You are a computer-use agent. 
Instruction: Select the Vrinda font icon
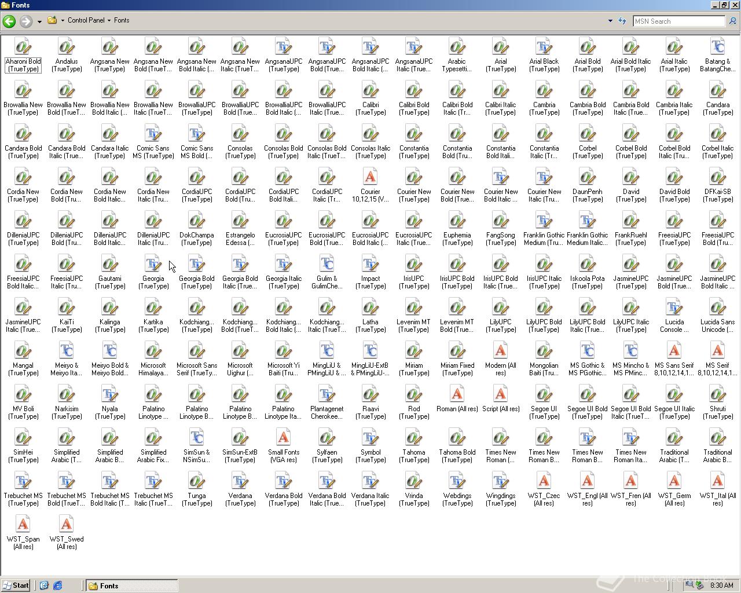(414, 481)
